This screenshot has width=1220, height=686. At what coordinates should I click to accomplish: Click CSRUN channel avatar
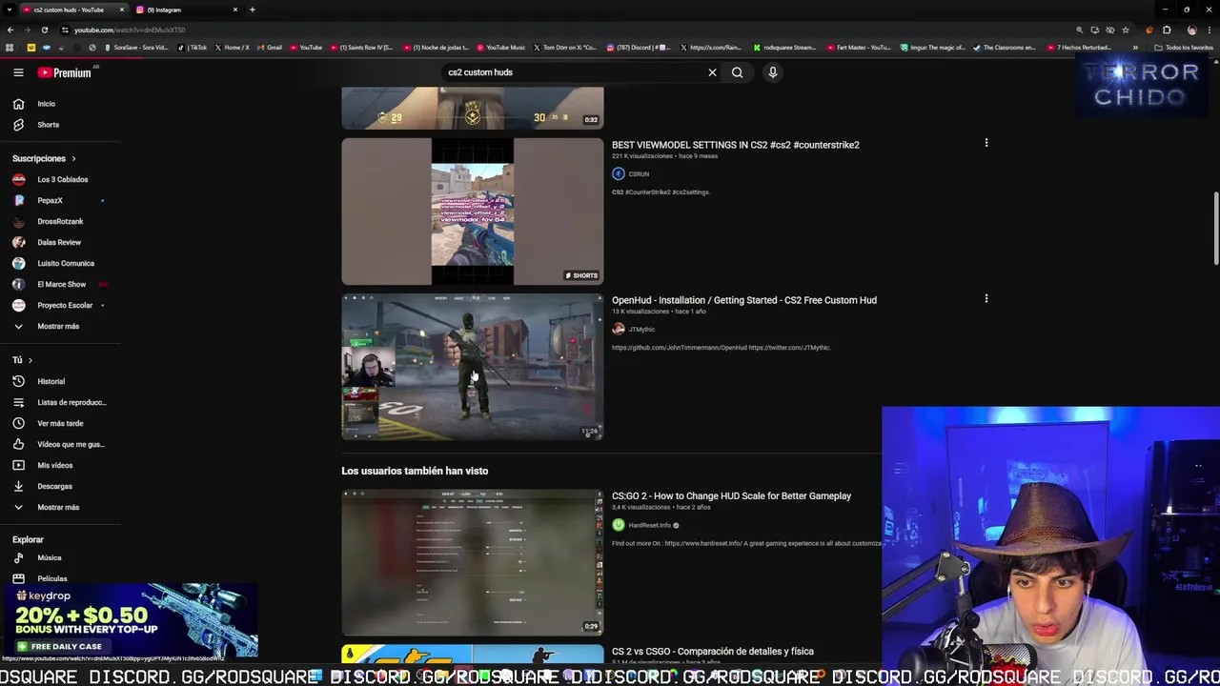tap(619, 173)
